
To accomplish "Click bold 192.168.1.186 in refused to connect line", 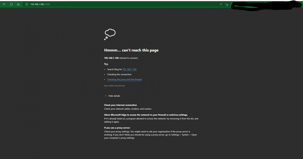I will point(111,58).
